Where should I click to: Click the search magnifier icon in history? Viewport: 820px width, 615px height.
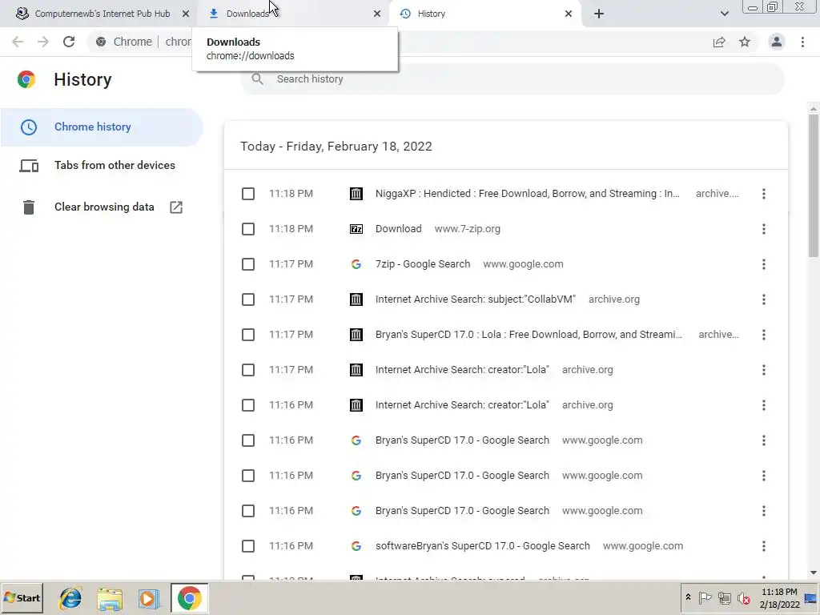click(257, 79)
